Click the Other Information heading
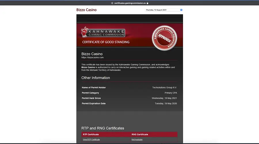Screen dimensions: 259x144 pyautogui.click(x=96, y=78)
